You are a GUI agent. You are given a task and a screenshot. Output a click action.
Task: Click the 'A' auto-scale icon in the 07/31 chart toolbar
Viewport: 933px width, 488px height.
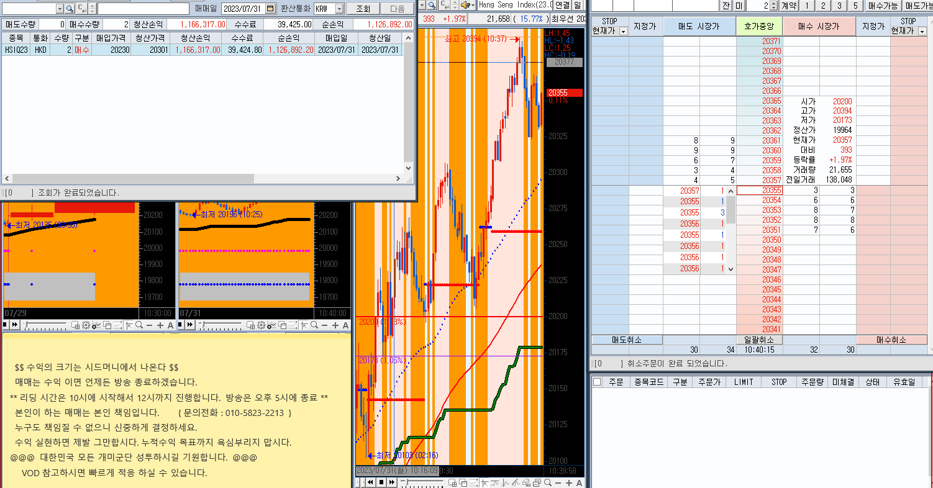pyautogui.click(x=345, y=325)
